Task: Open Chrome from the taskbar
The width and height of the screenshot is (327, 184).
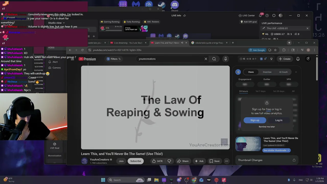Action: 194,180
